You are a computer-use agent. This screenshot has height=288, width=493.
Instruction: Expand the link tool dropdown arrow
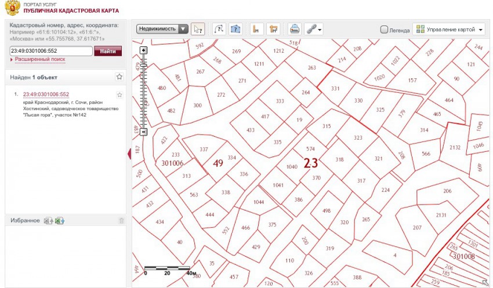coord(320,30)
